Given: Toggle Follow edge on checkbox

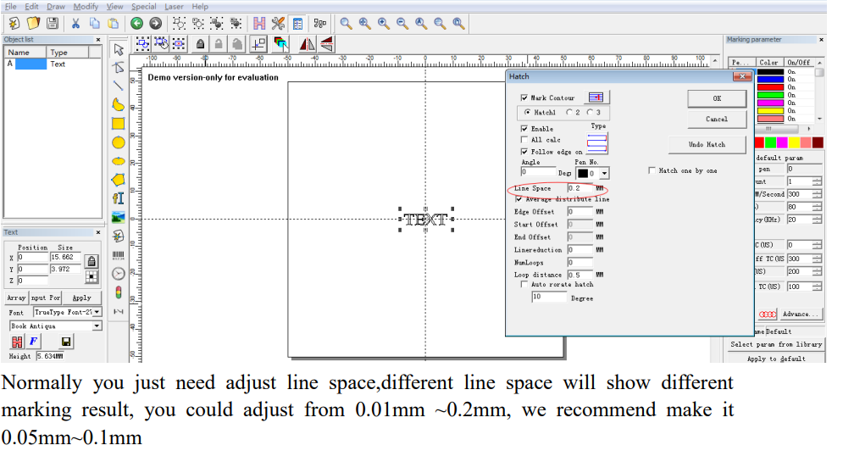Looking at the screenshot, I should coord(524,152).
